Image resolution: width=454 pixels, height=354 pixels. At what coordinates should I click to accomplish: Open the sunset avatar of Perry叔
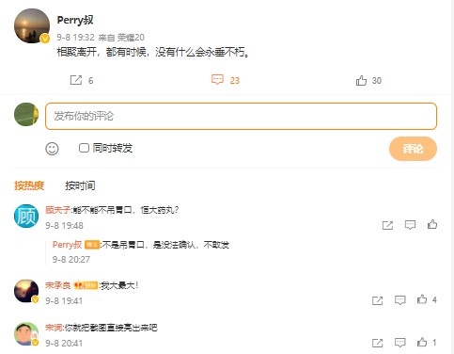tap(32, 25)
